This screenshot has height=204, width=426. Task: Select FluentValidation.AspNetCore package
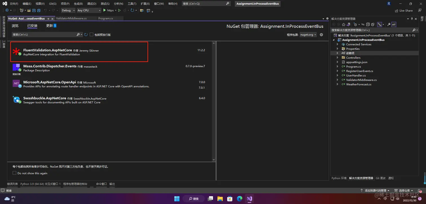111,52
